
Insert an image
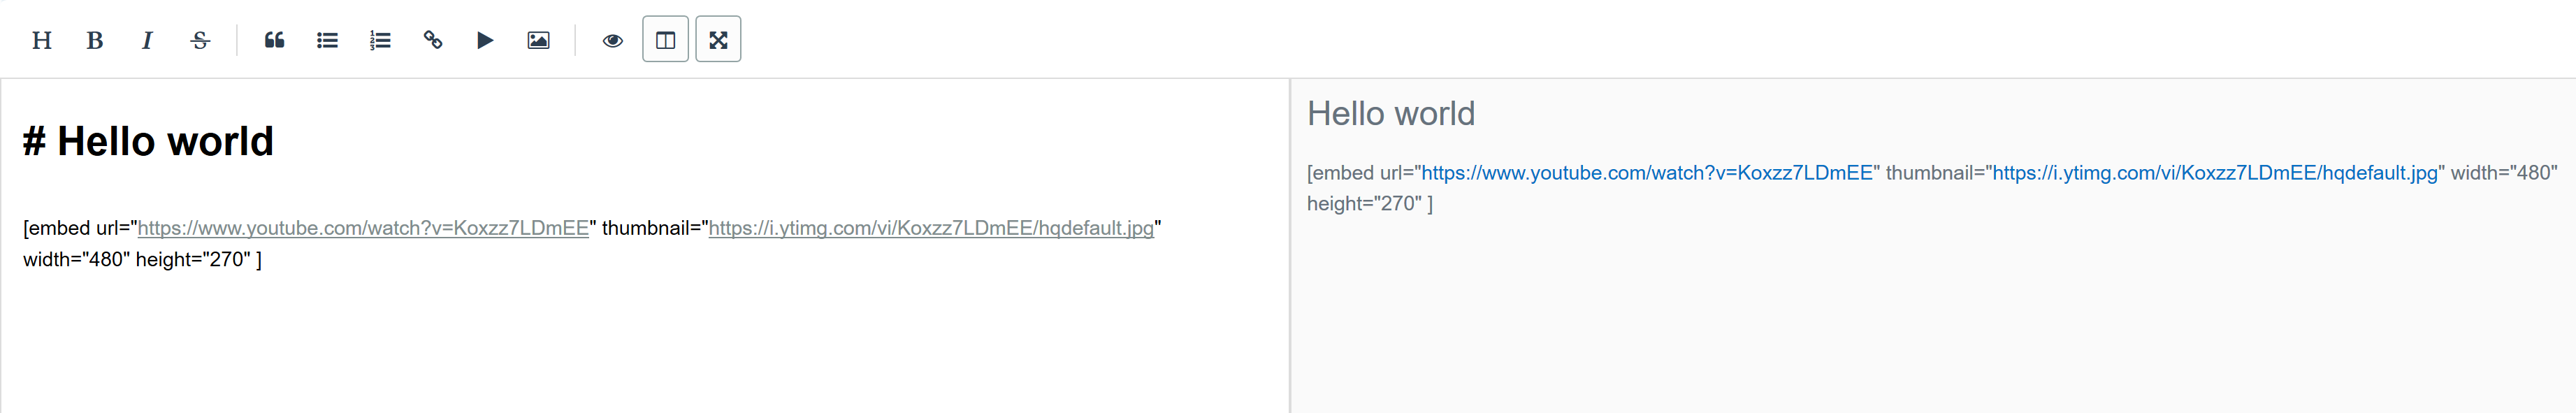coord(538,39)
